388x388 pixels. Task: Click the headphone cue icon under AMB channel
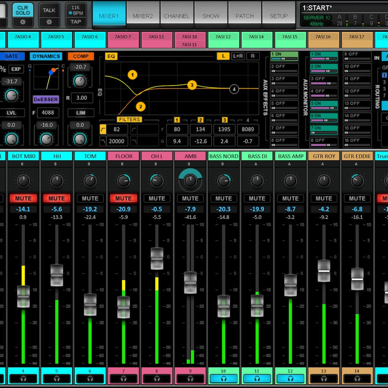pos(190,378)
